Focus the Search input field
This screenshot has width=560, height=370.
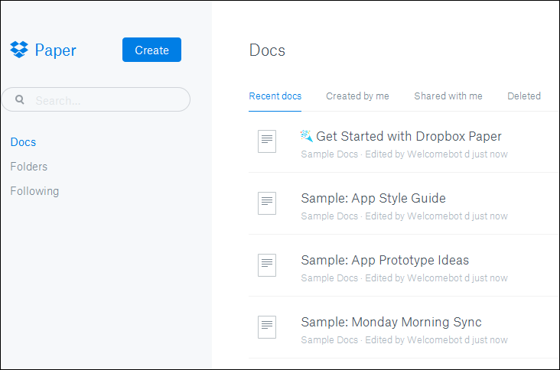96,99
